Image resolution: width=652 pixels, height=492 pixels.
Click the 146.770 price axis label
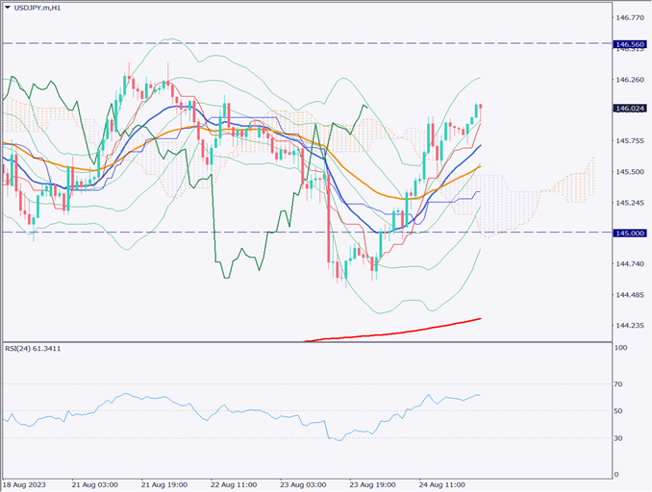(x=629, y=17)
